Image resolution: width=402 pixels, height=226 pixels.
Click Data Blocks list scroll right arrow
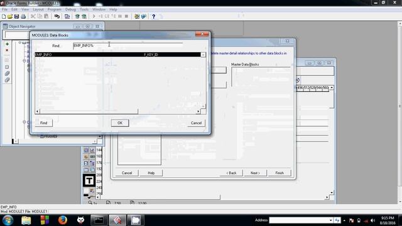[198, 111]
